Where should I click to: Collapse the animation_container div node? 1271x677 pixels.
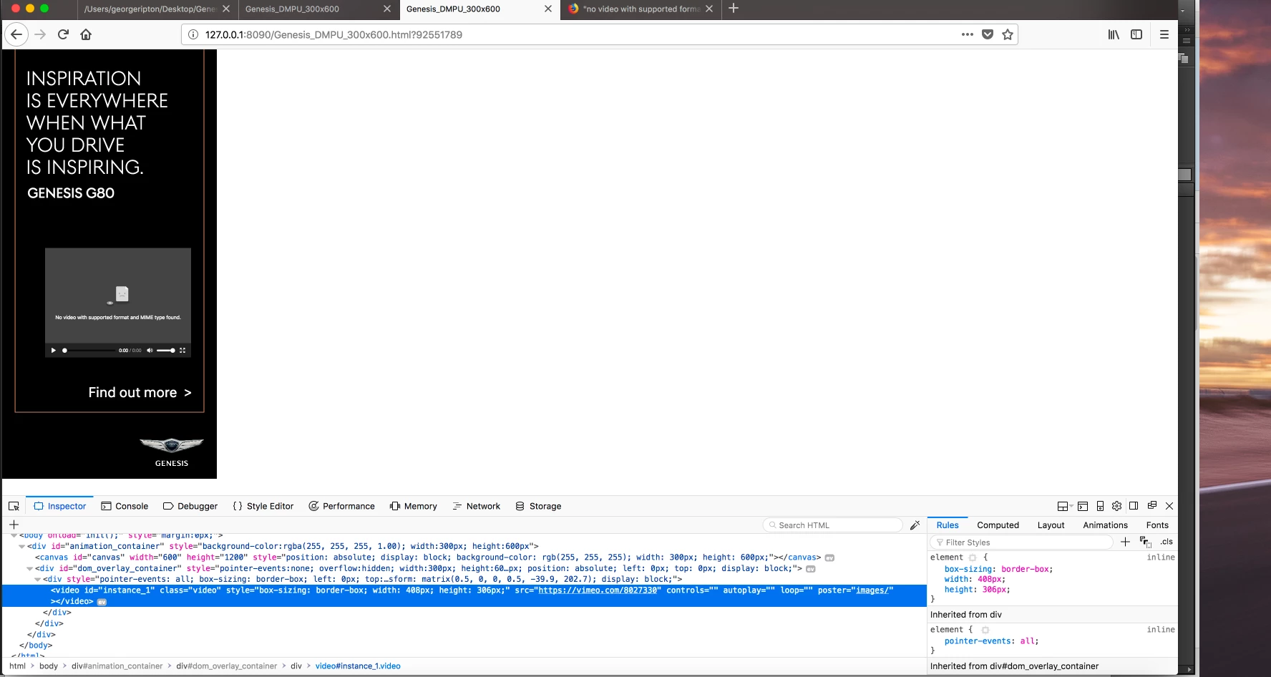[21, 546]
